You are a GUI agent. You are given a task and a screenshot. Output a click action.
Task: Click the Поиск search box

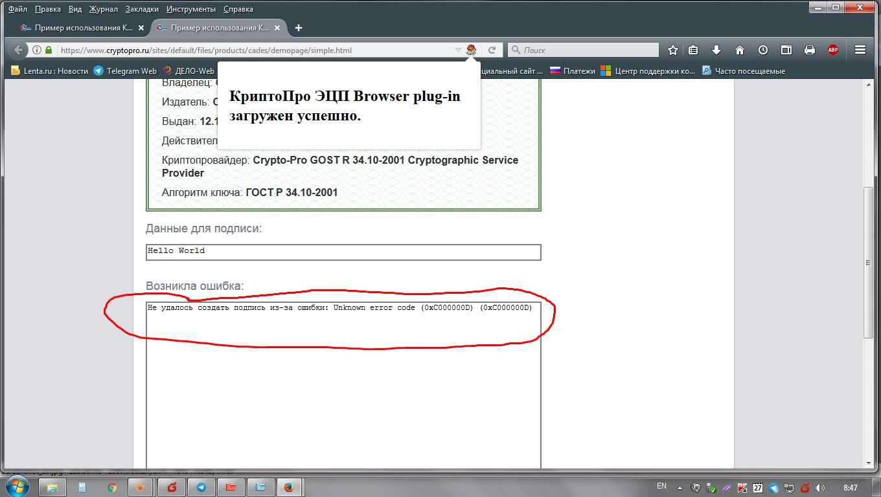point(583,50)
